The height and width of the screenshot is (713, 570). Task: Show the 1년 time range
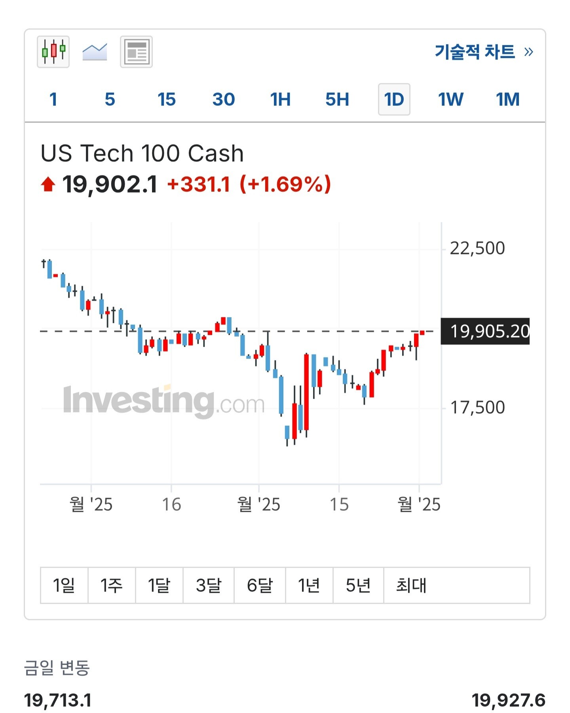[309, 585]
